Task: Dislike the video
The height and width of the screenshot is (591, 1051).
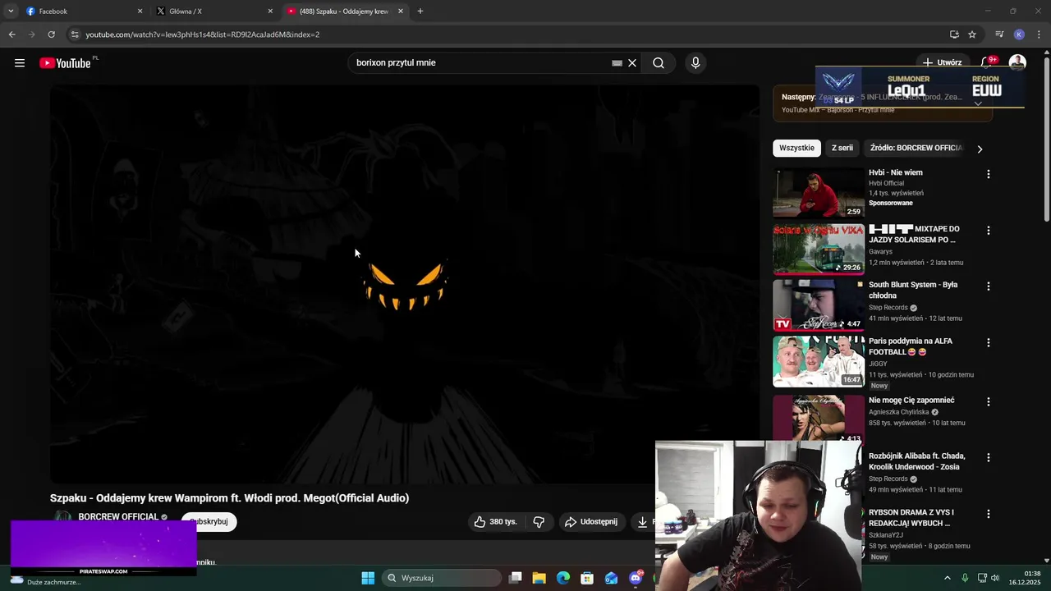Action: click(539, 522)
